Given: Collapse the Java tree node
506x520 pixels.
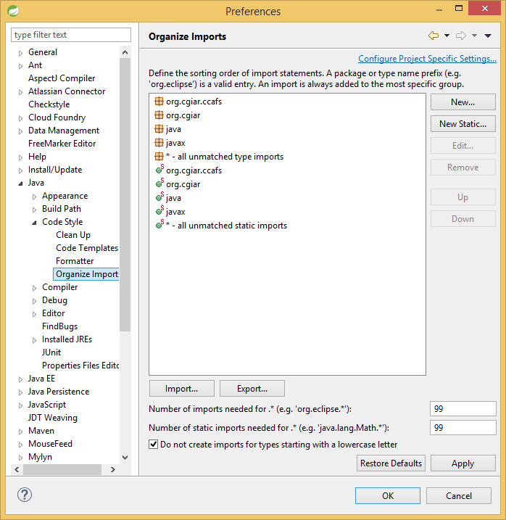Looking at the screenshot, I should pyautogui.click(x=20, y=183).
